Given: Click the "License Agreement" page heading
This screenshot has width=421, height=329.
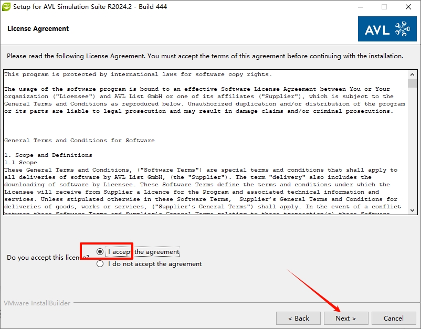Looking at the screenshot, I should pos(38,29).
